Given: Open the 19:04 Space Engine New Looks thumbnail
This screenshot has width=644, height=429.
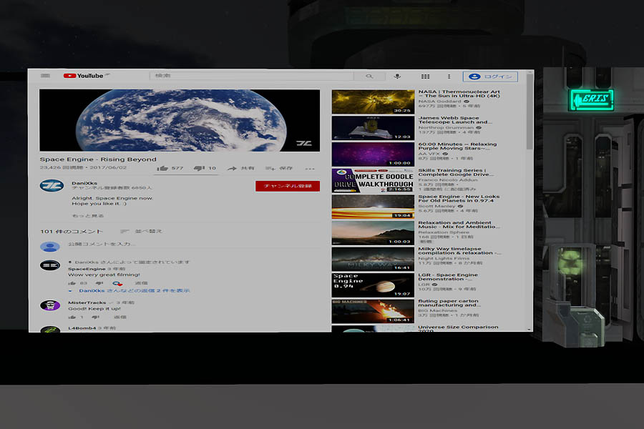Looking at the screenshot, I should click(x=373, y=207).
